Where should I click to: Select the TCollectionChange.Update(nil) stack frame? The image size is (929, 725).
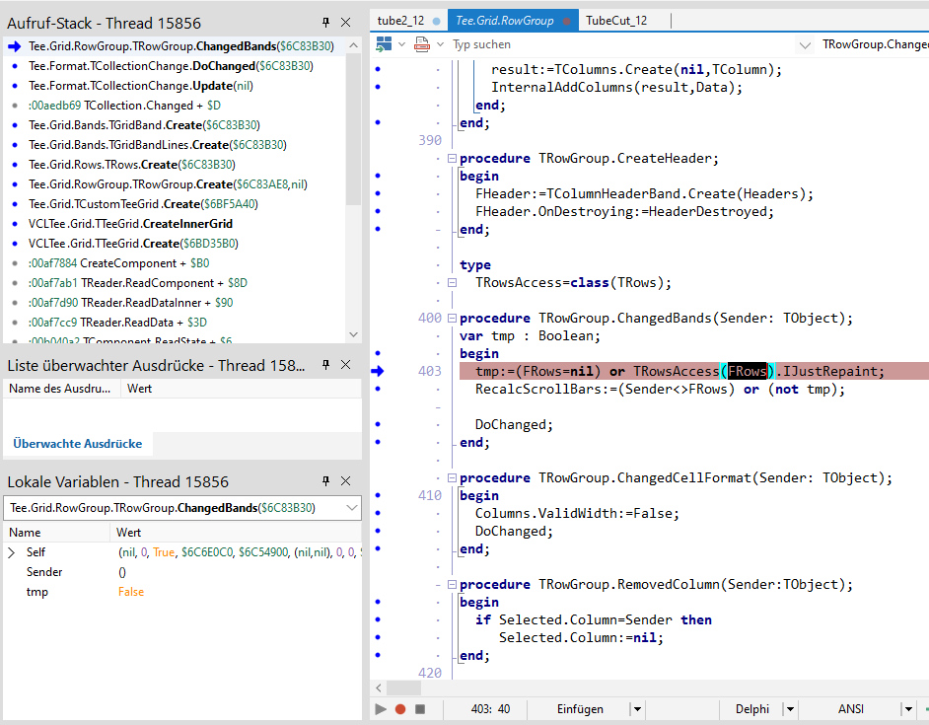[175, 86]
